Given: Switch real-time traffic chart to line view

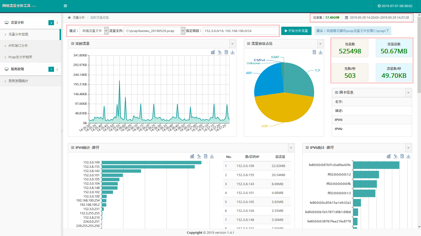Looking at the screenshot, I should coord(220,52).
